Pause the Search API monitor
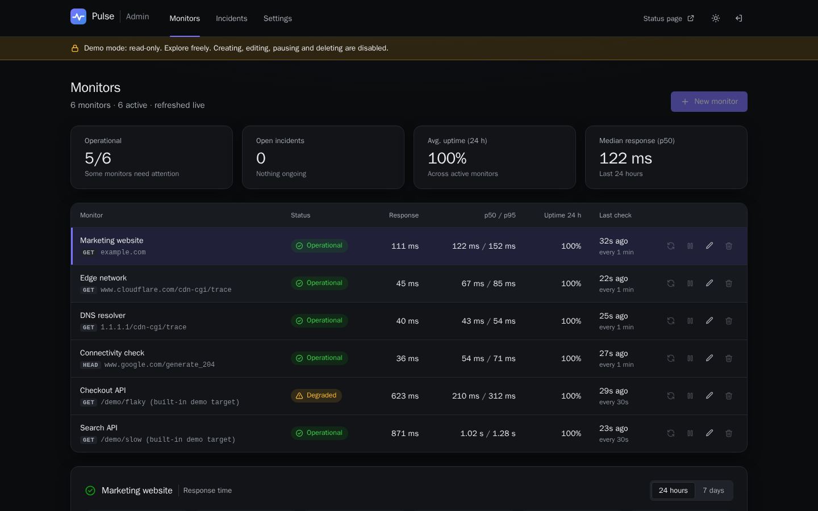818x511 pixels. point(690,433)
